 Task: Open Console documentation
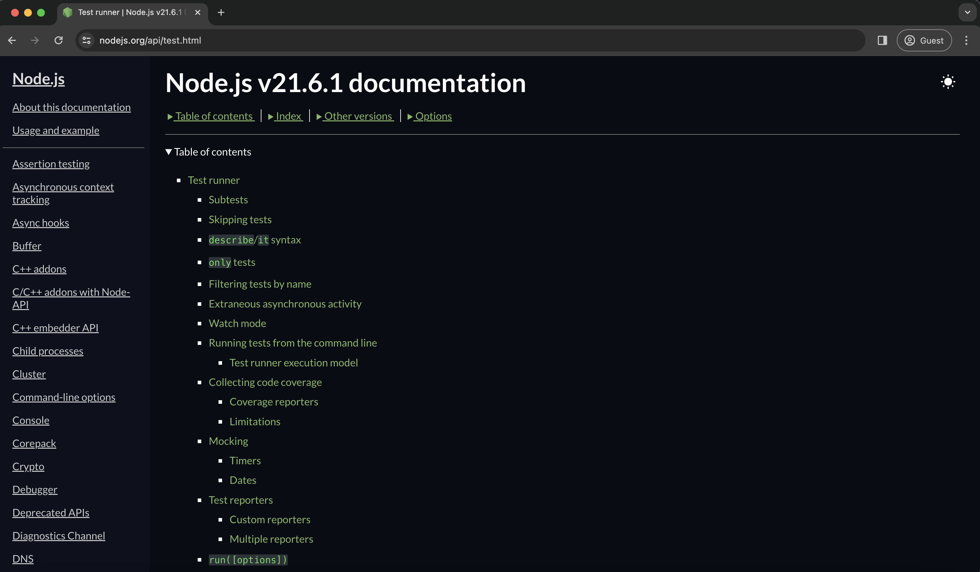pyautogui.click(x=31, y=420)
